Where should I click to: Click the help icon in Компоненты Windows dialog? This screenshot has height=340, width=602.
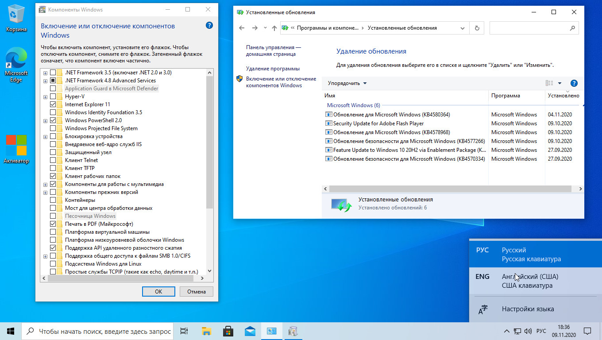tap(209, 26)
